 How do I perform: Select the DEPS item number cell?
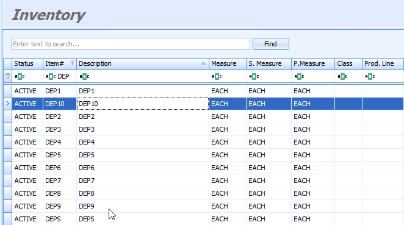tap(60, 219)
